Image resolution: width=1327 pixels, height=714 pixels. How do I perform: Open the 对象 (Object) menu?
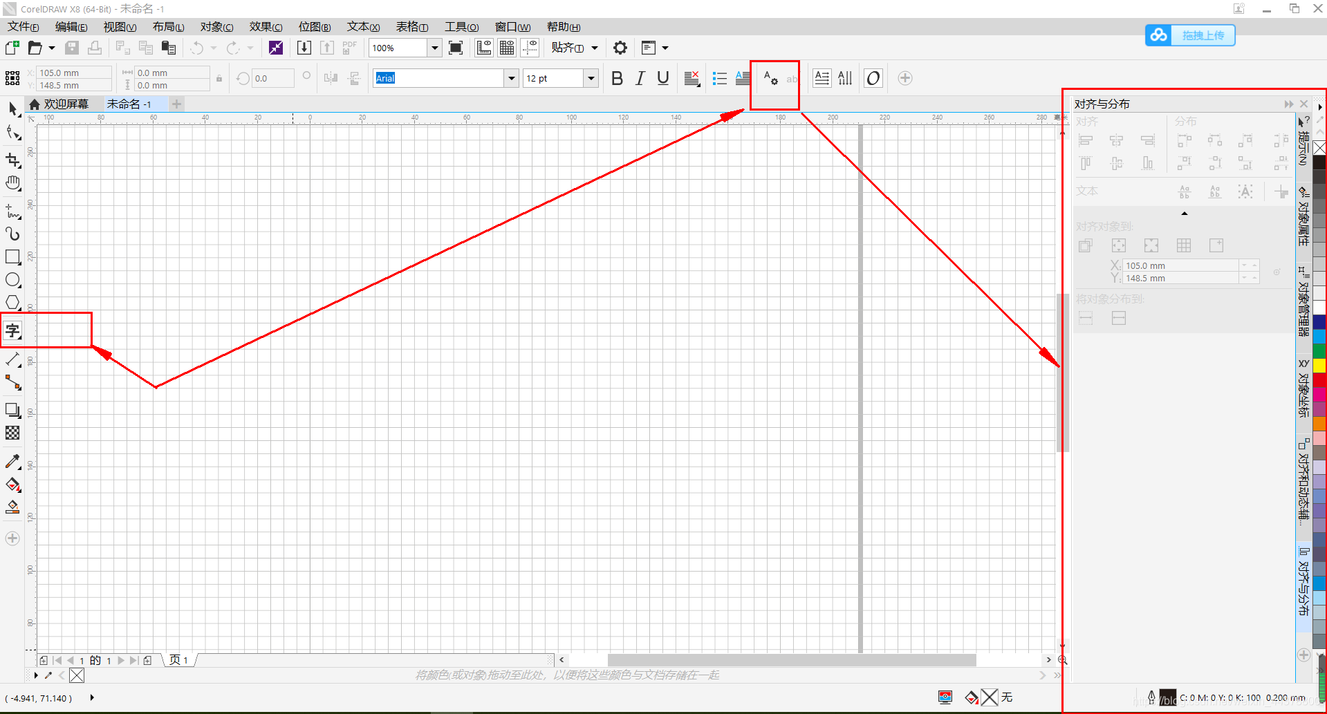(216, 26)
